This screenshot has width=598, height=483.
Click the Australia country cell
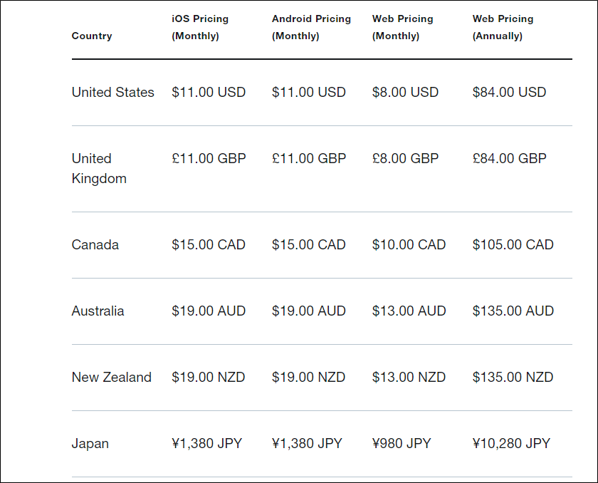[x=98, y=311]
